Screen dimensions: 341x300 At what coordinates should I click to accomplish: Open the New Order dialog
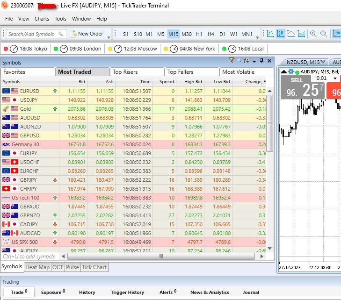coord(87,34)
